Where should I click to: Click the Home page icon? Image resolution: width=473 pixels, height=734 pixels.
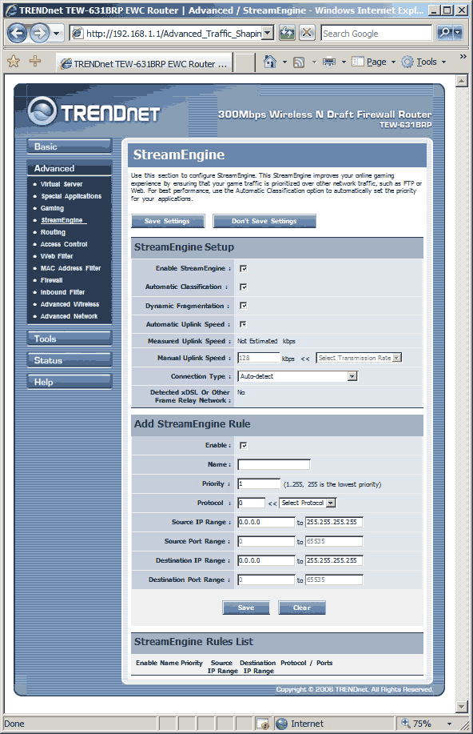[x=270, y=62]
